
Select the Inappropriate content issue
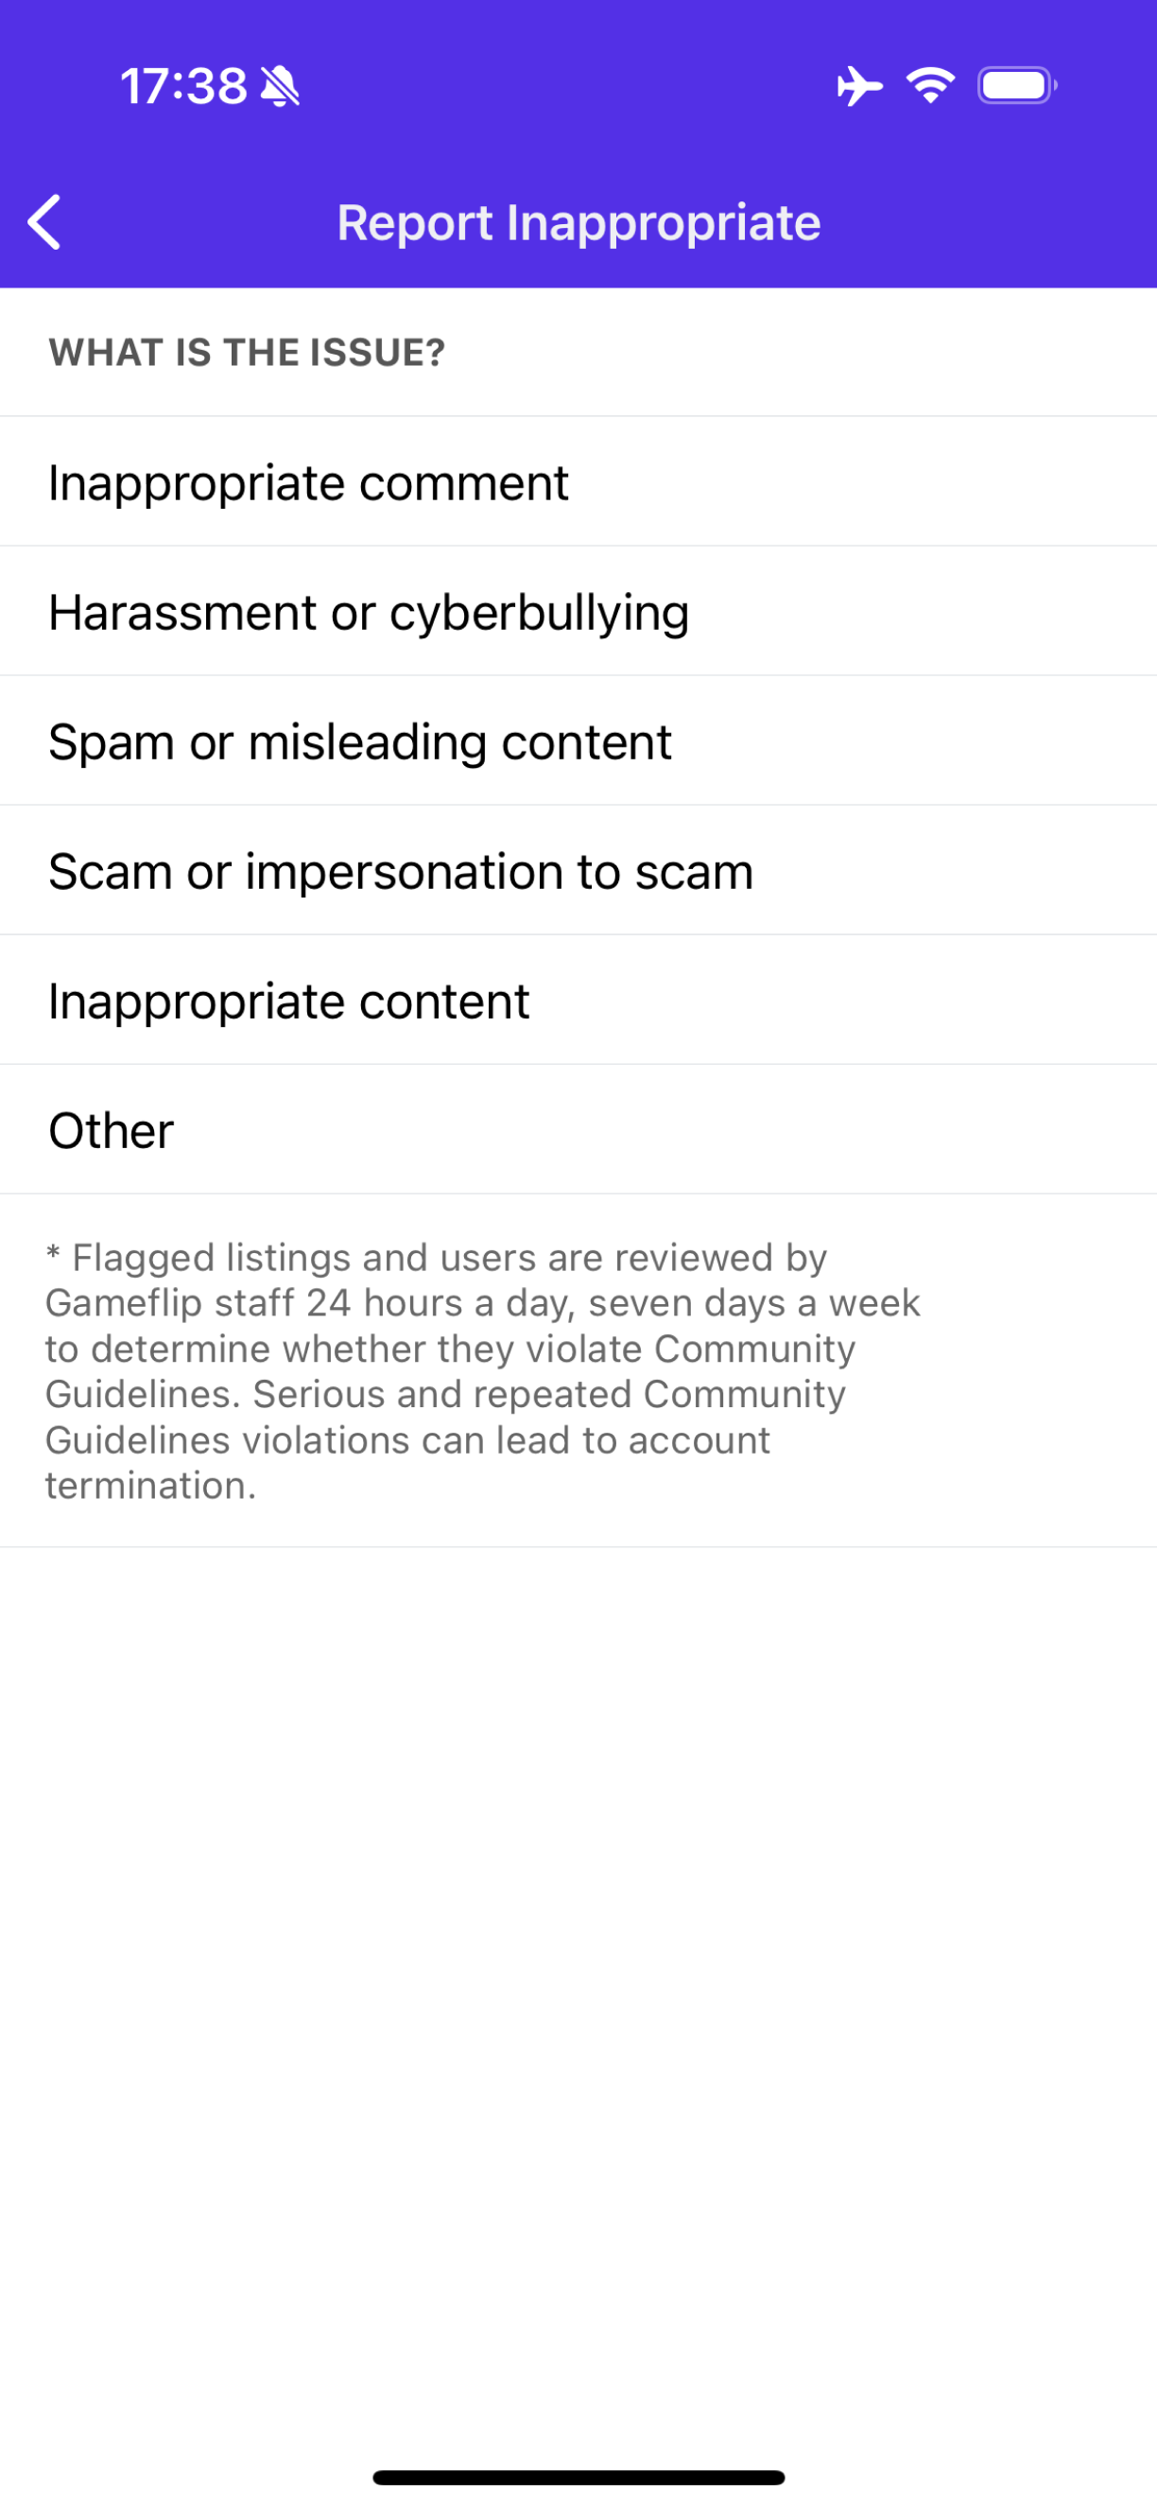289,999
